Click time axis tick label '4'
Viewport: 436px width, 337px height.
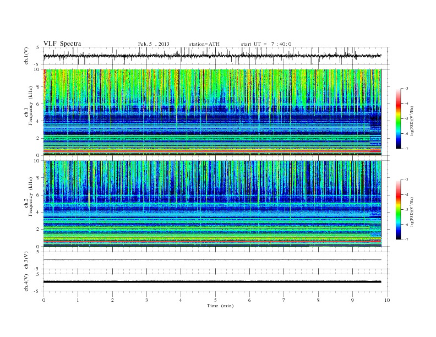point(181,300)
